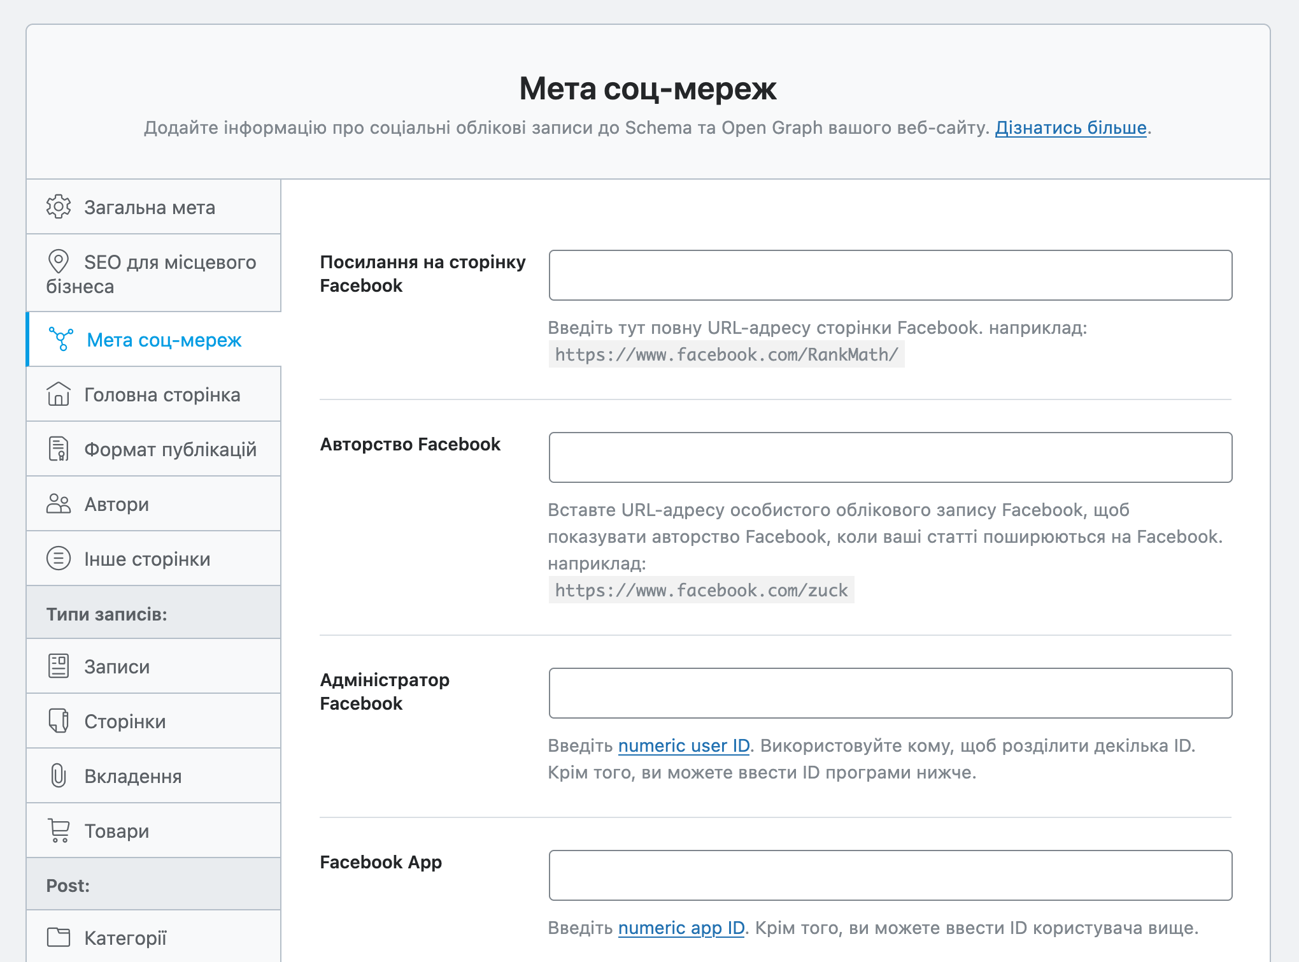Click the document icon beside Формат публікацій

(x=59, y=449)
